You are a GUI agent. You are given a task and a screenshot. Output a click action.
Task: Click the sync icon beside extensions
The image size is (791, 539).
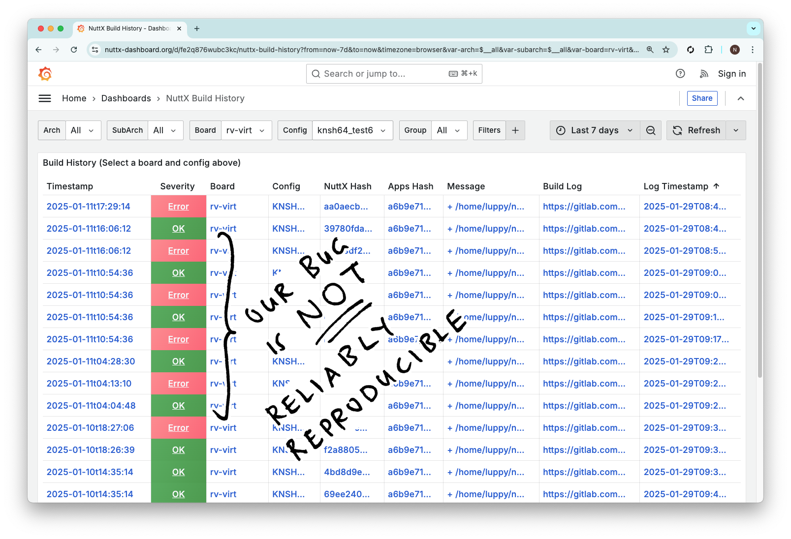pyautogui.click(x=691, y=50)
